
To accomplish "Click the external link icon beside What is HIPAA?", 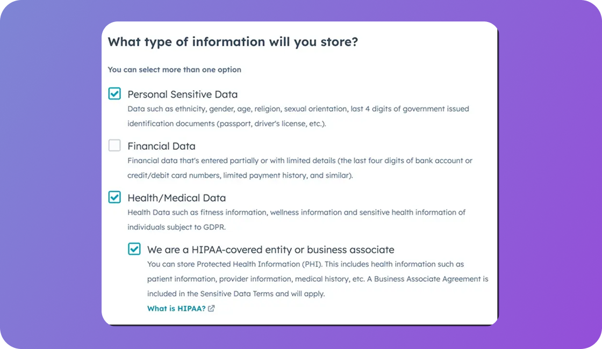I will pos(212,309).
